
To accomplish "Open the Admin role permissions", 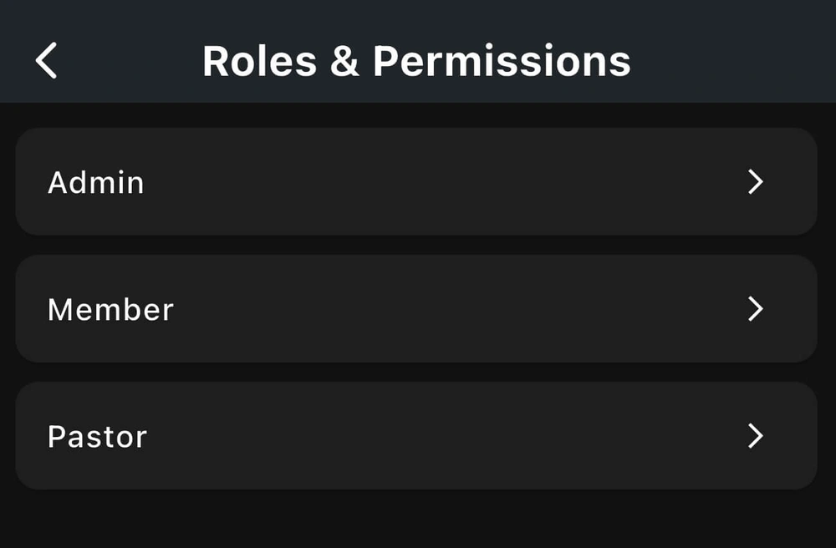I will click(x=415, y=182).
